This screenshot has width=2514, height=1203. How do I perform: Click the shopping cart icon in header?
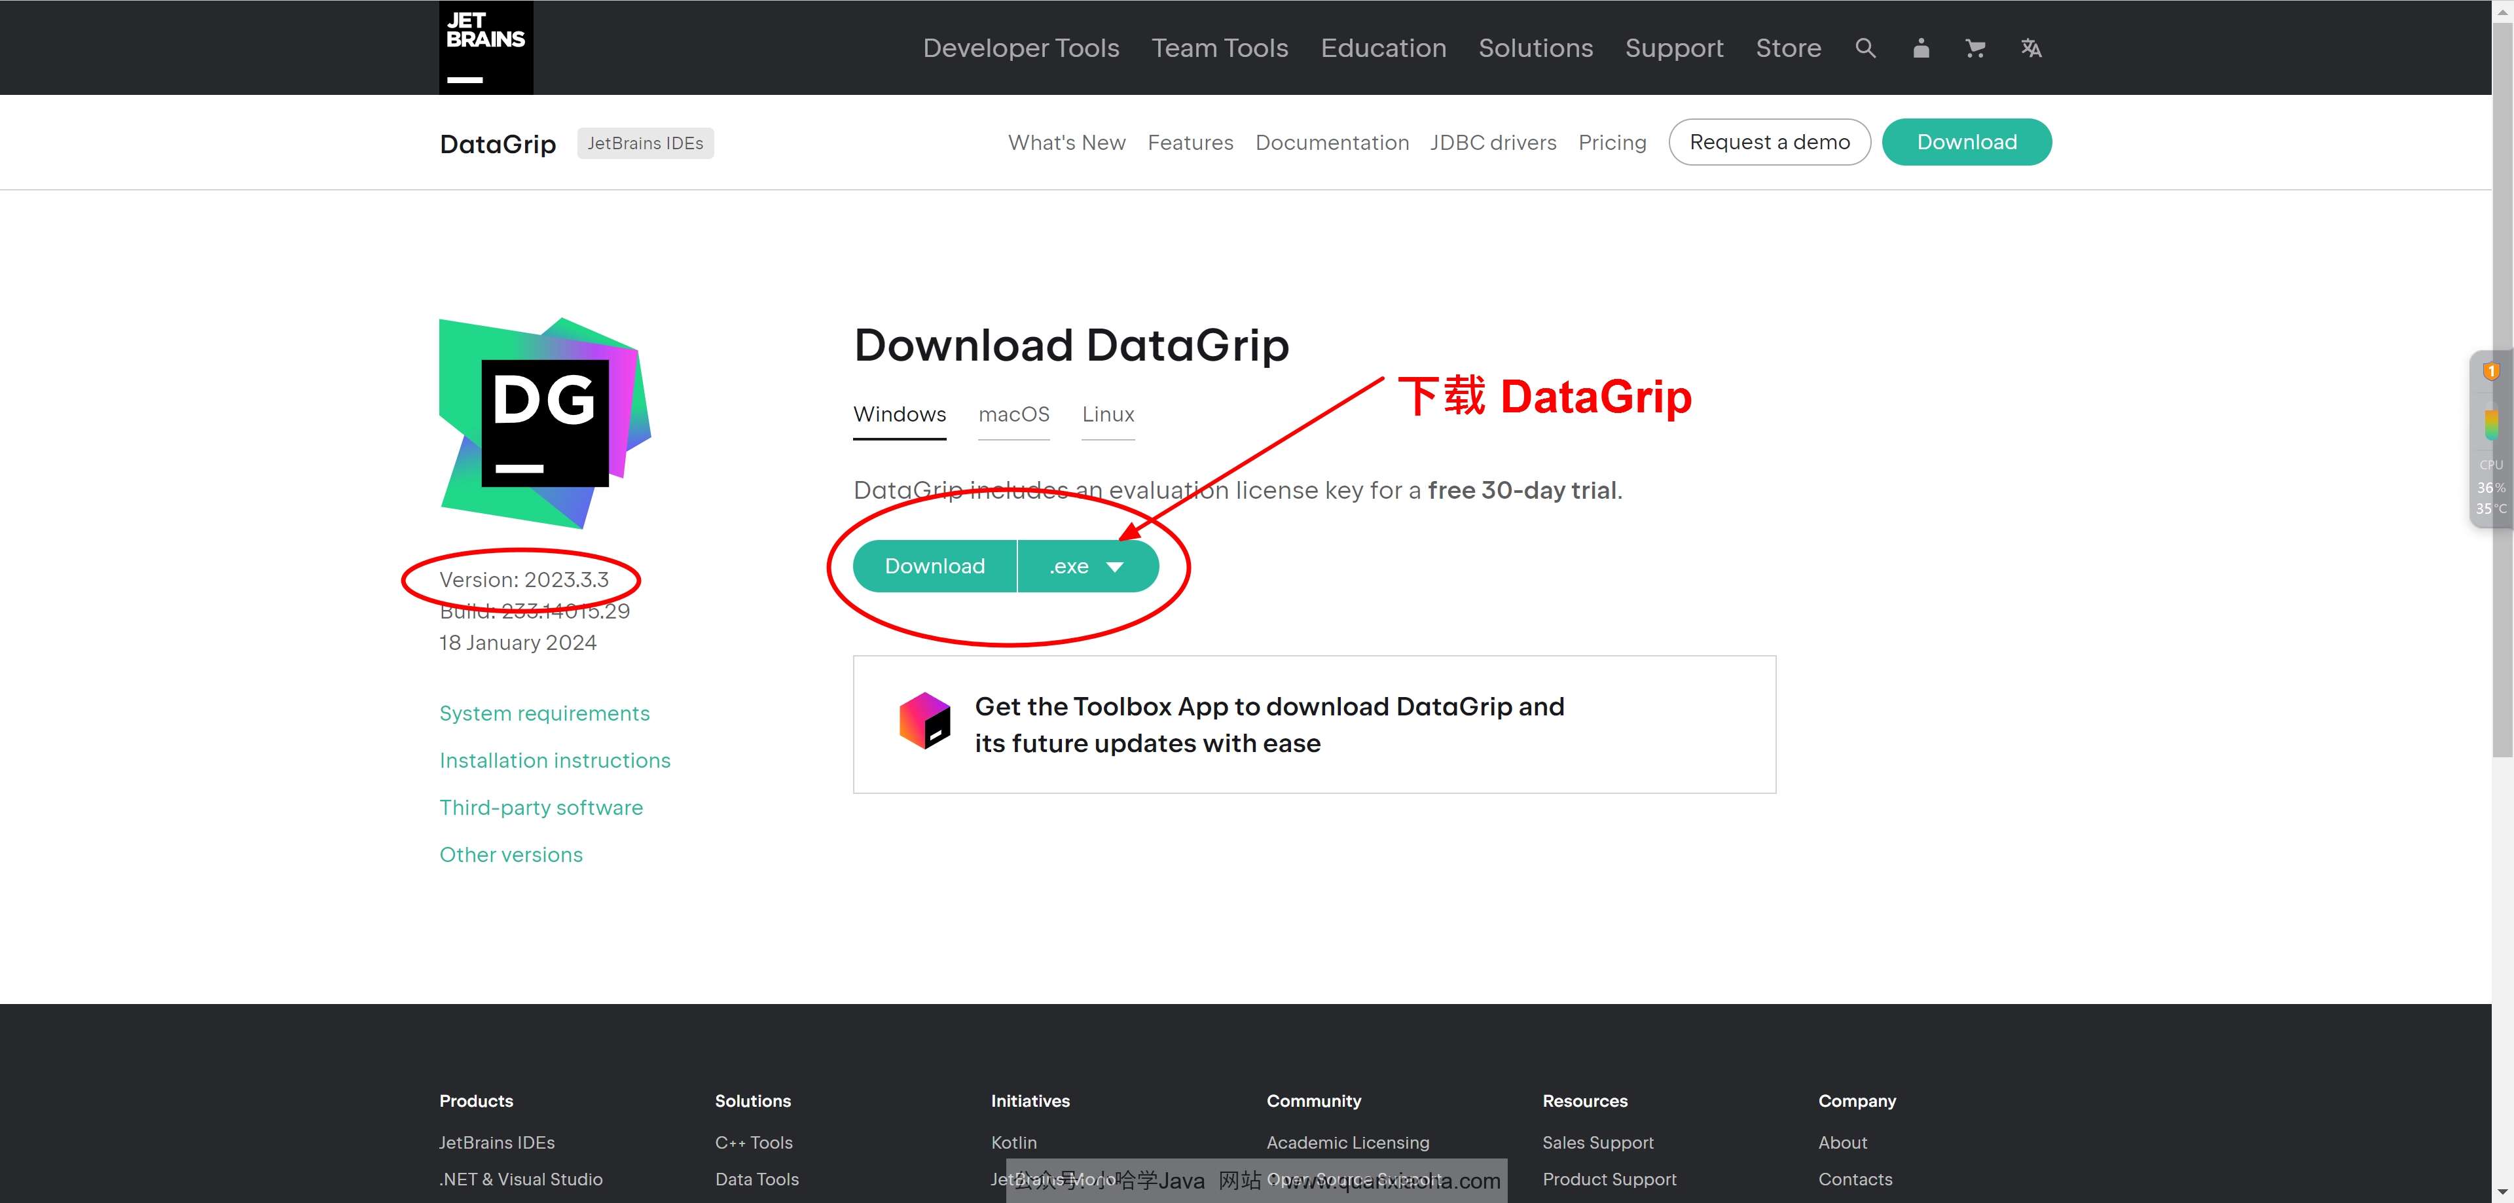tap(1974, 48)
